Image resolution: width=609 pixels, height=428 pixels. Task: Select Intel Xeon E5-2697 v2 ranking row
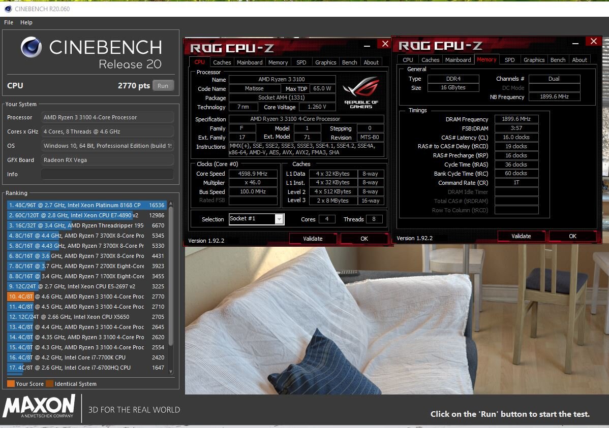(86, 286)
